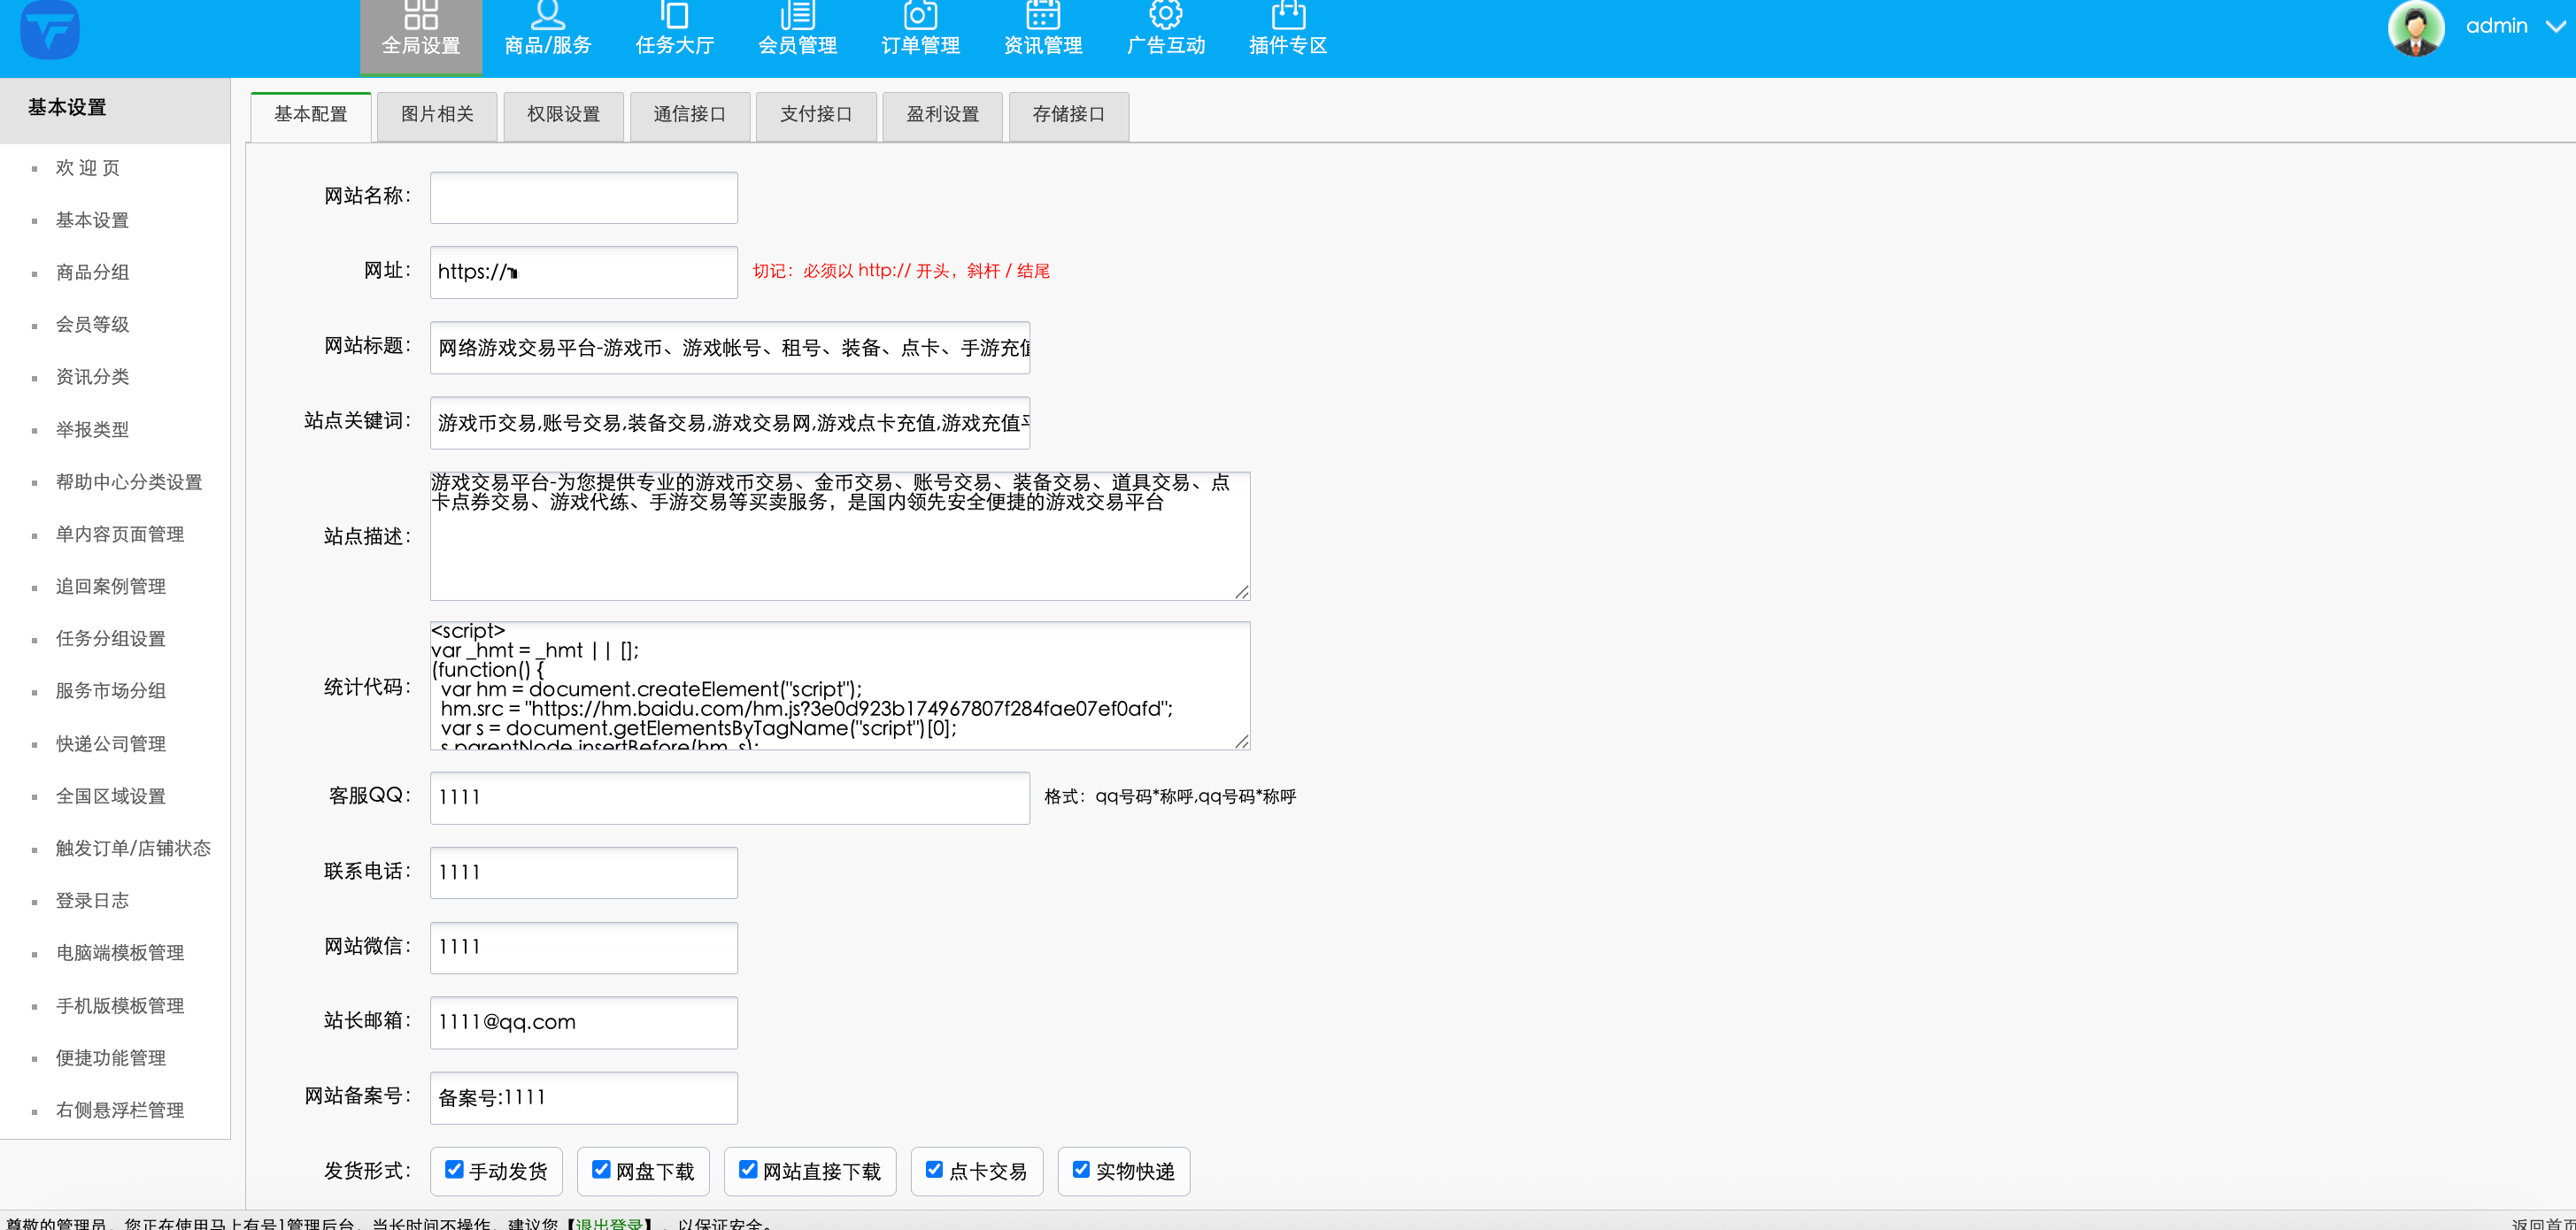This screenshot has width=2576, height=1230.
Task: Click the 退出登录 logout link
Action: coord(608,1222)
